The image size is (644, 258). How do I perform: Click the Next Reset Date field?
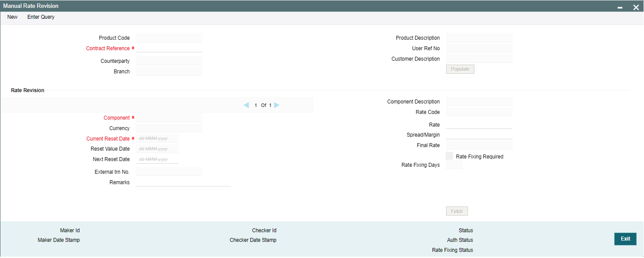coord(157,159)
